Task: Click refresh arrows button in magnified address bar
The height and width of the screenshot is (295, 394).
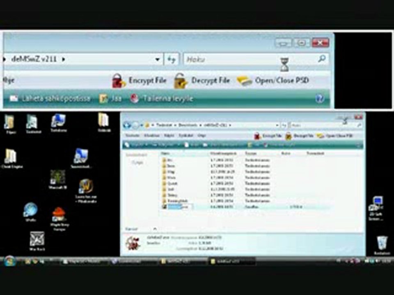Action: point(172,59)
